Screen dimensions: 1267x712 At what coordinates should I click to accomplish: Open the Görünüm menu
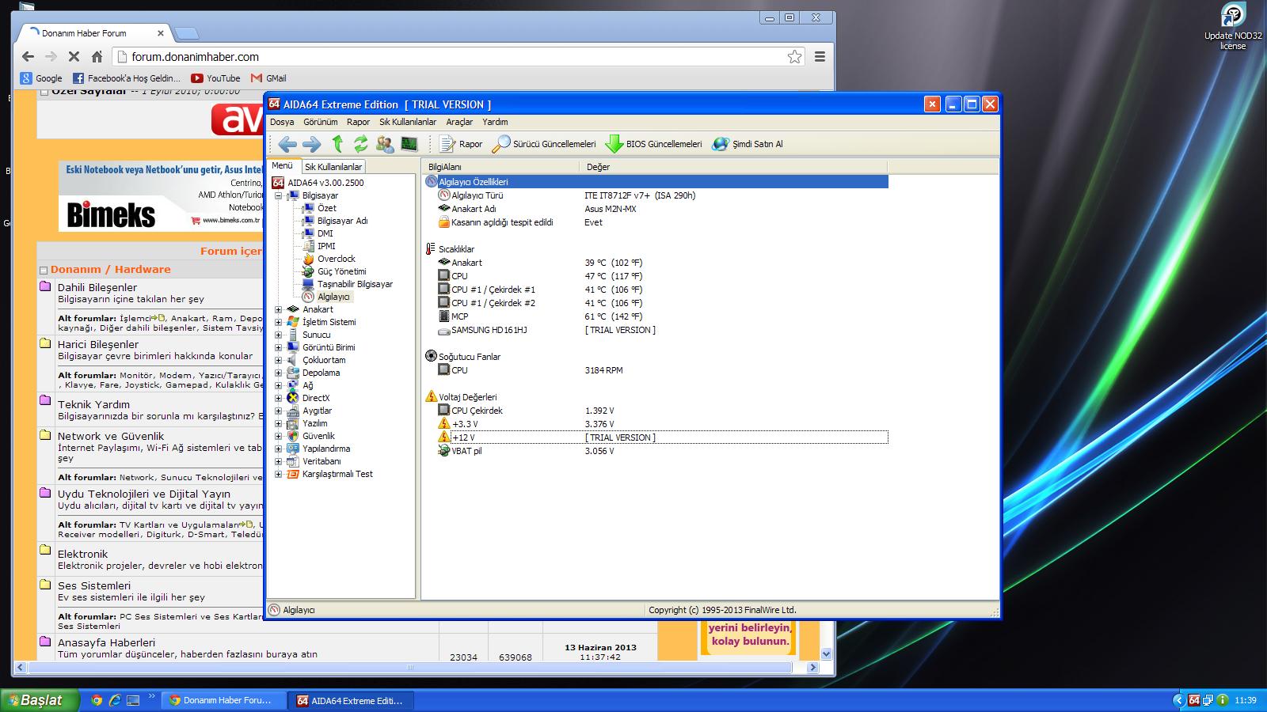(x=320, y=122)
